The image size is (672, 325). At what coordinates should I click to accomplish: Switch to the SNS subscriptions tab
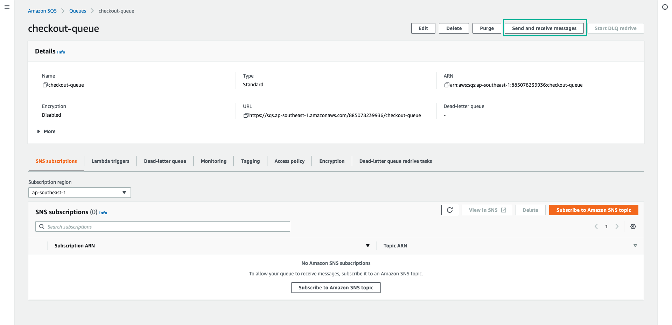[x=56, y=161]
